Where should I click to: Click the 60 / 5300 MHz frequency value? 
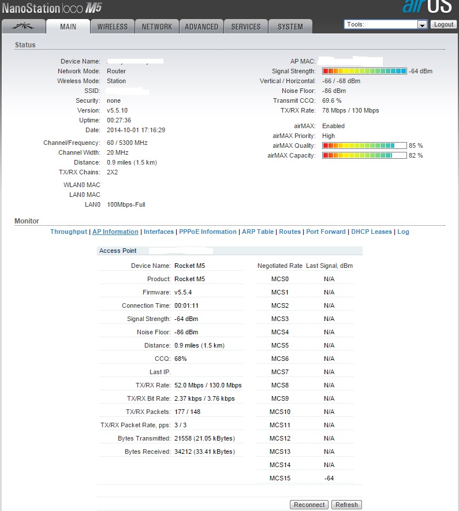point(127,143)
